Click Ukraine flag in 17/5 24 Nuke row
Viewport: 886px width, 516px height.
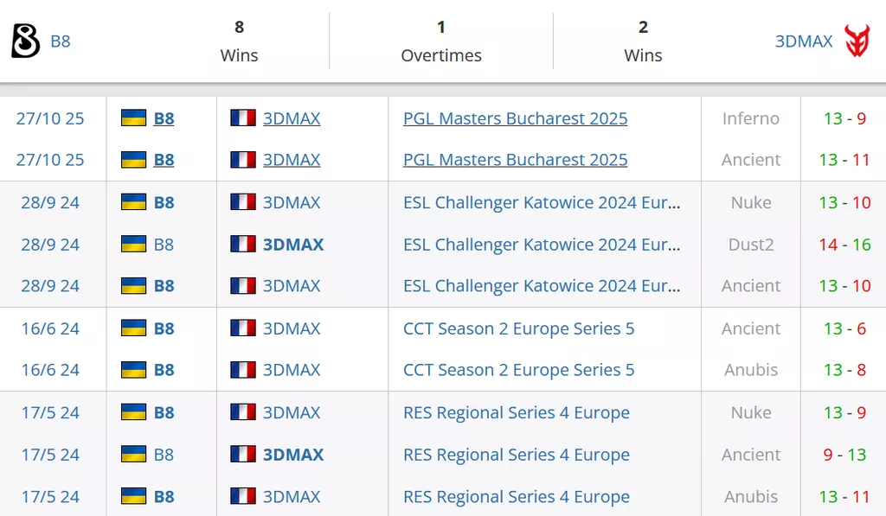pyautogui.click(x=133, y=412)
